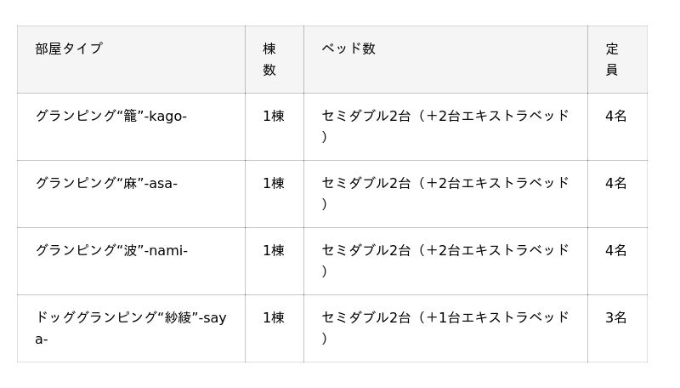
Task: Select the グランピング"籠"-kago- room cell
Action: click(111, 116)
